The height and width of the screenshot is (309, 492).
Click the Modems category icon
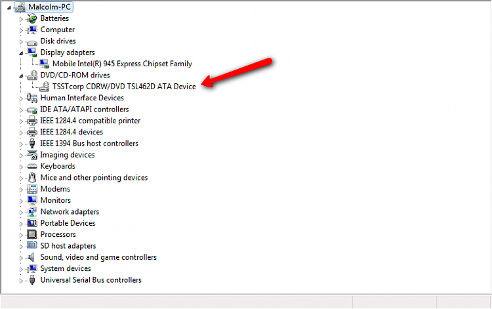[x=31, y=189]
